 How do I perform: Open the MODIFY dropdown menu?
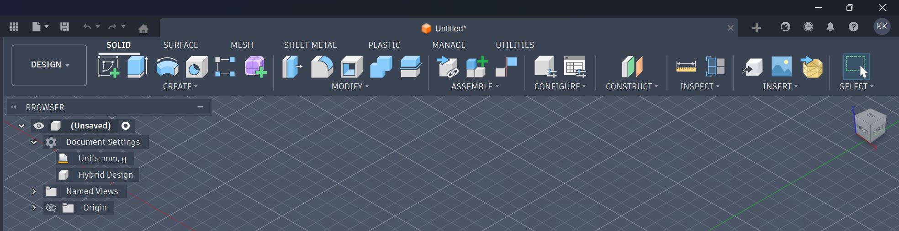point(350,86)
